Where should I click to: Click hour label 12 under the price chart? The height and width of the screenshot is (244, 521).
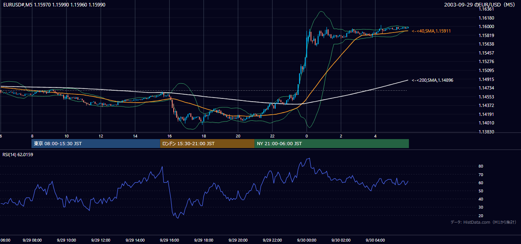point(101,136)
